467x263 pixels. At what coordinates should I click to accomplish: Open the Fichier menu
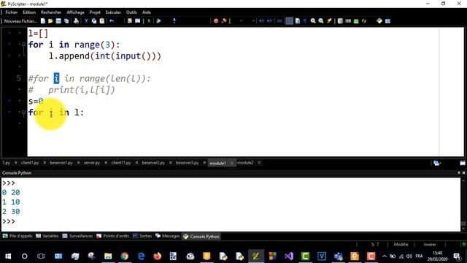[12, 12]
